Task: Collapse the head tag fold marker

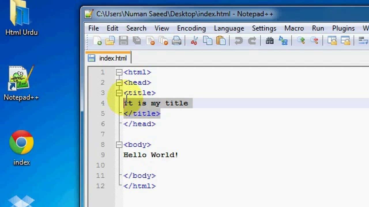Action: click(x=119, y=83)
